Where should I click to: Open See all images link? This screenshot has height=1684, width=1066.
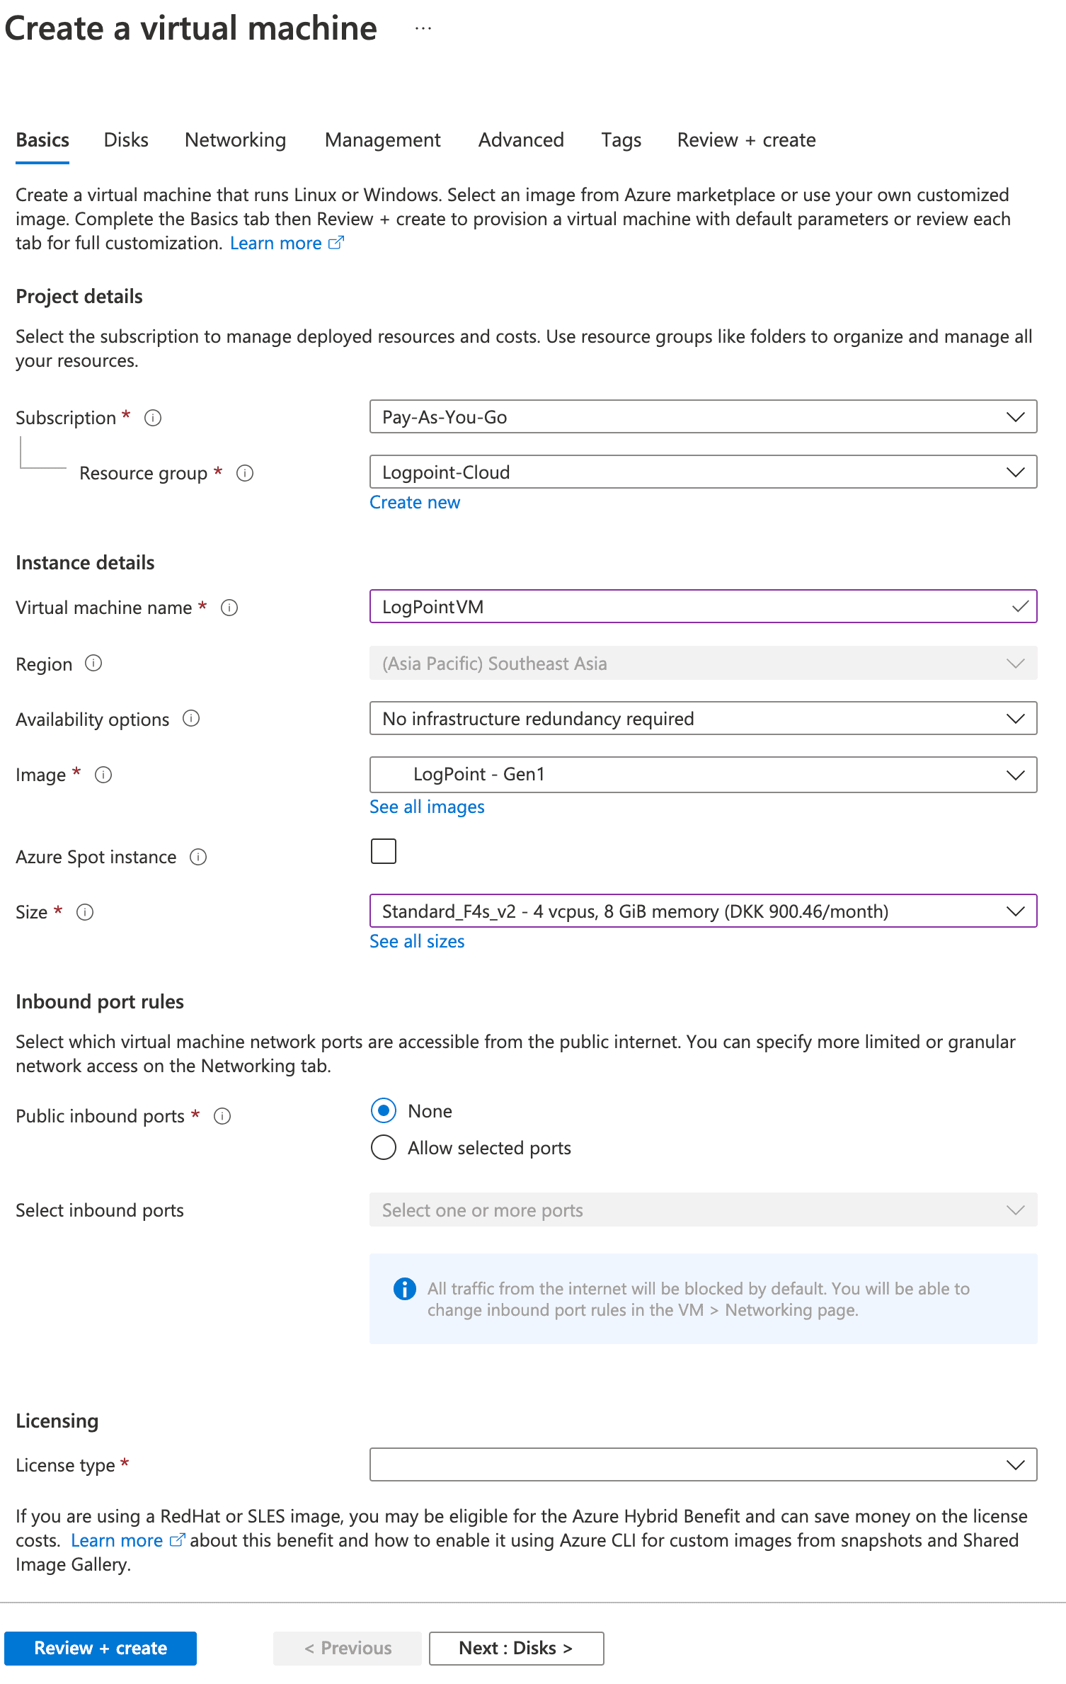click(x=427, y=807)
